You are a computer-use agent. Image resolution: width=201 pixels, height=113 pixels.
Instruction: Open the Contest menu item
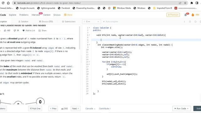[x=47, y=15]
